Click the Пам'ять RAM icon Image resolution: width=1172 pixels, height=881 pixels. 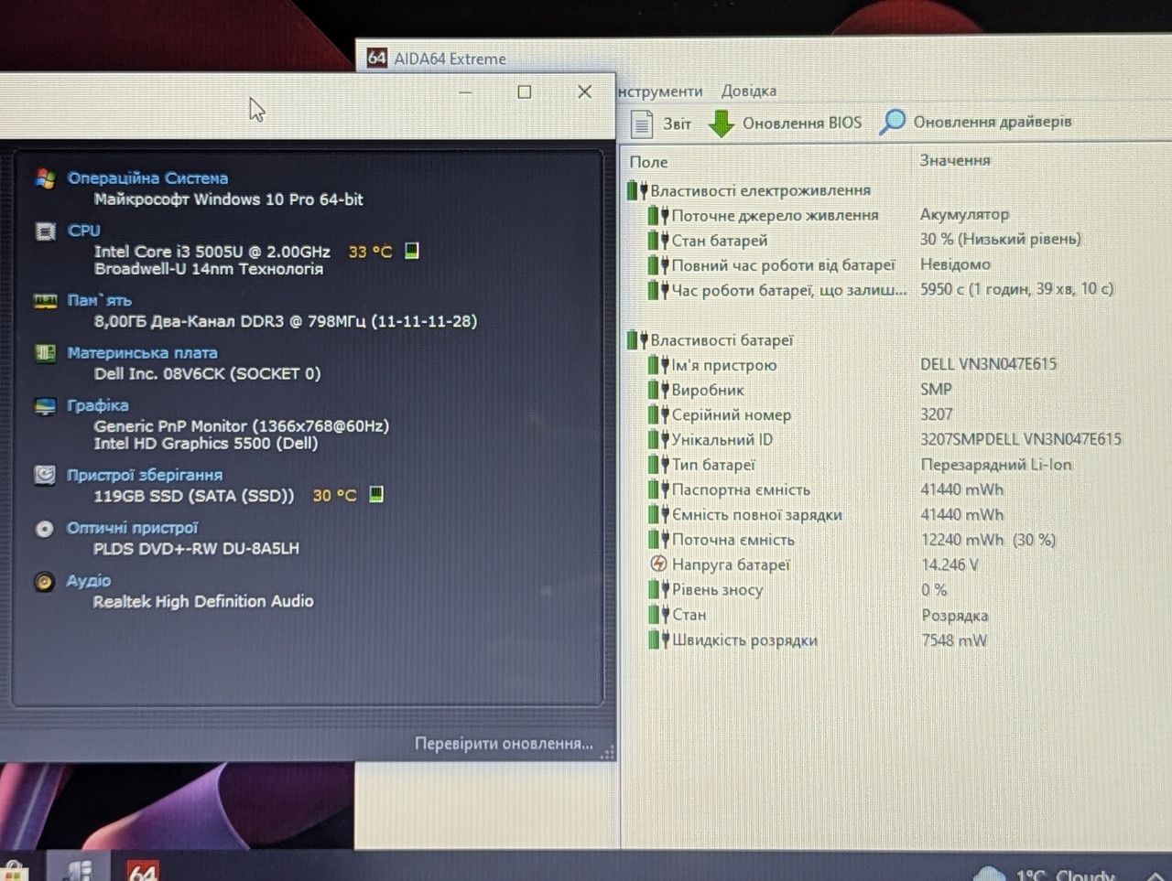(x=45, y=301)
